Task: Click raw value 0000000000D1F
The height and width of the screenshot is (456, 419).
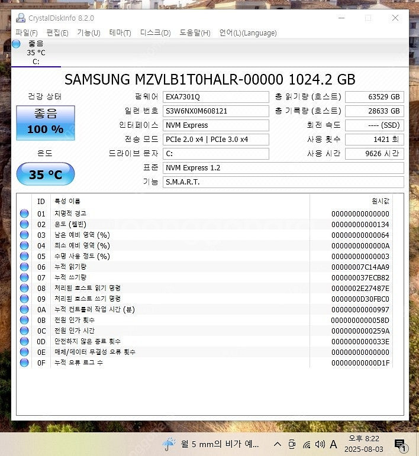Action: (x=360, y=363)
